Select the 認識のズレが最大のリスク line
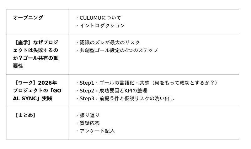The width and height of the screenshot is (251, 149). (x=110, y=42)
